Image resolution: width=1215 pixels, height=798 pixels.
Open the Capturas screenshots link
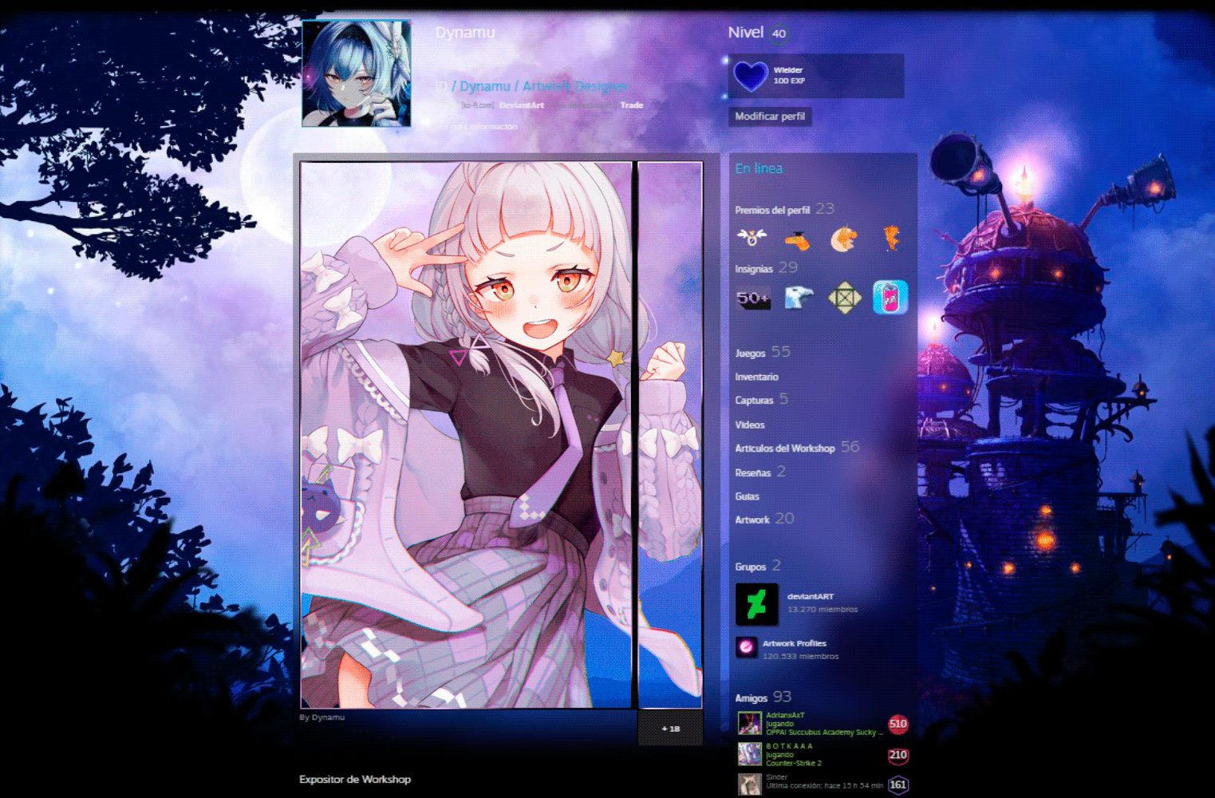pos(754,401)
